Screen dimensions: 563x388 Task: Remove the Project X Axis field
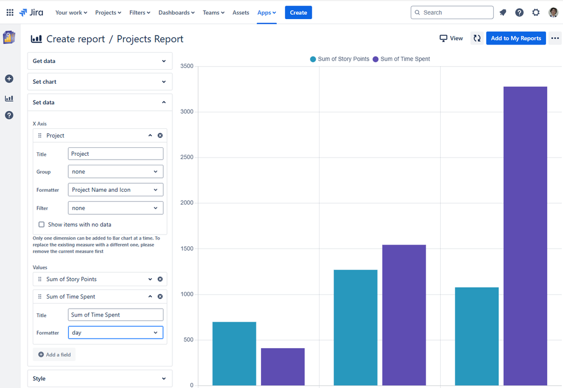pos(160,136)
